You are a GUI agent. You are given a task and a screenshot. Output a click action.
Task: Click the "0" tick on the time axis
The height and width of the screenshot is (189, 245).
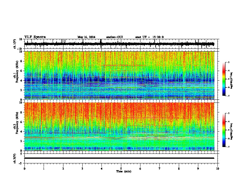coord(24,169)
